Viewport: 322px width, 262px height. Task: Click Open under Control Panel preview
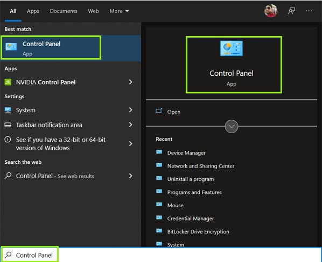(x=174, y=112)
